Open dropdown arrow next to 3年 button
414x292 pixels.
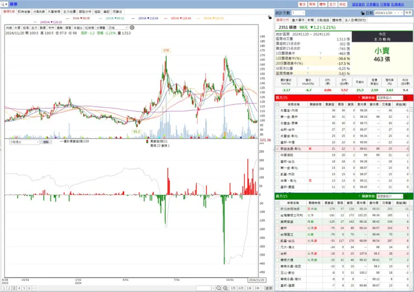pos(263,288)
